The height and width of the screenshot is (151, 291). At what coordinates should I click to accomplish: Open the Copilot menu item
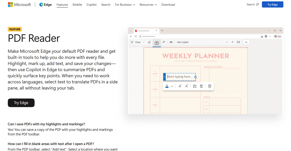pyautogui.click(x=92, y=5)
